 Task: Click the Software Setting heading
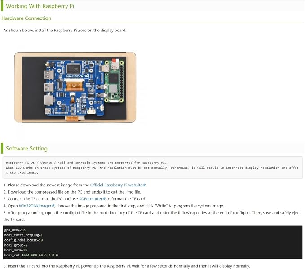pos(27,148)
